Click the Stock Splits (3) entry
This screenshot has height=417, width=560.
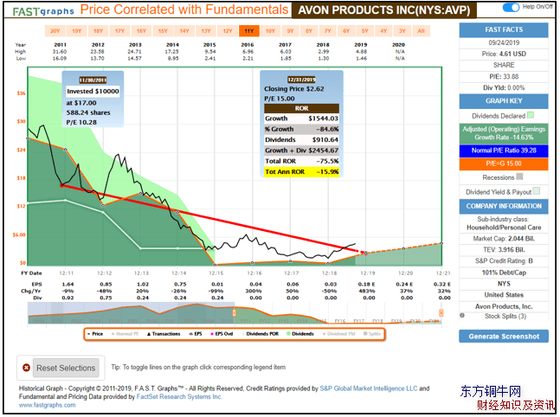(x=505, y=317)
